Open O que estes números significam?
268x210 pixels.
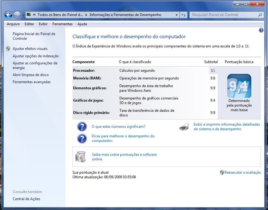pos(118,127)
